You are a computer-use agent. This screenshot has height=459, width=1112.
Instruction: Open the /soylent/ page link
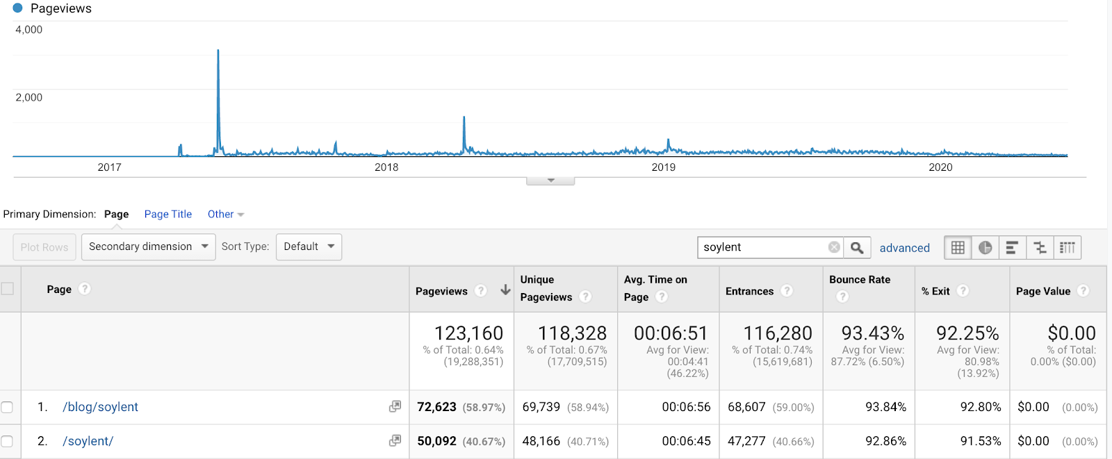pos(88,441)
